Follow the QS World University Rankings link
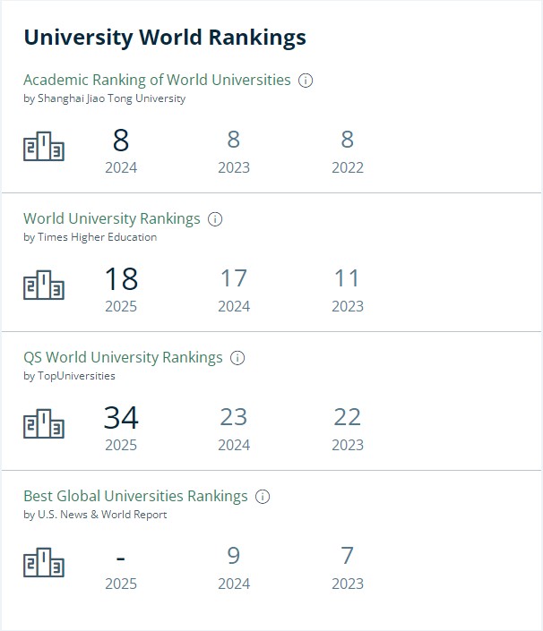543x631 pixels. 123,357
